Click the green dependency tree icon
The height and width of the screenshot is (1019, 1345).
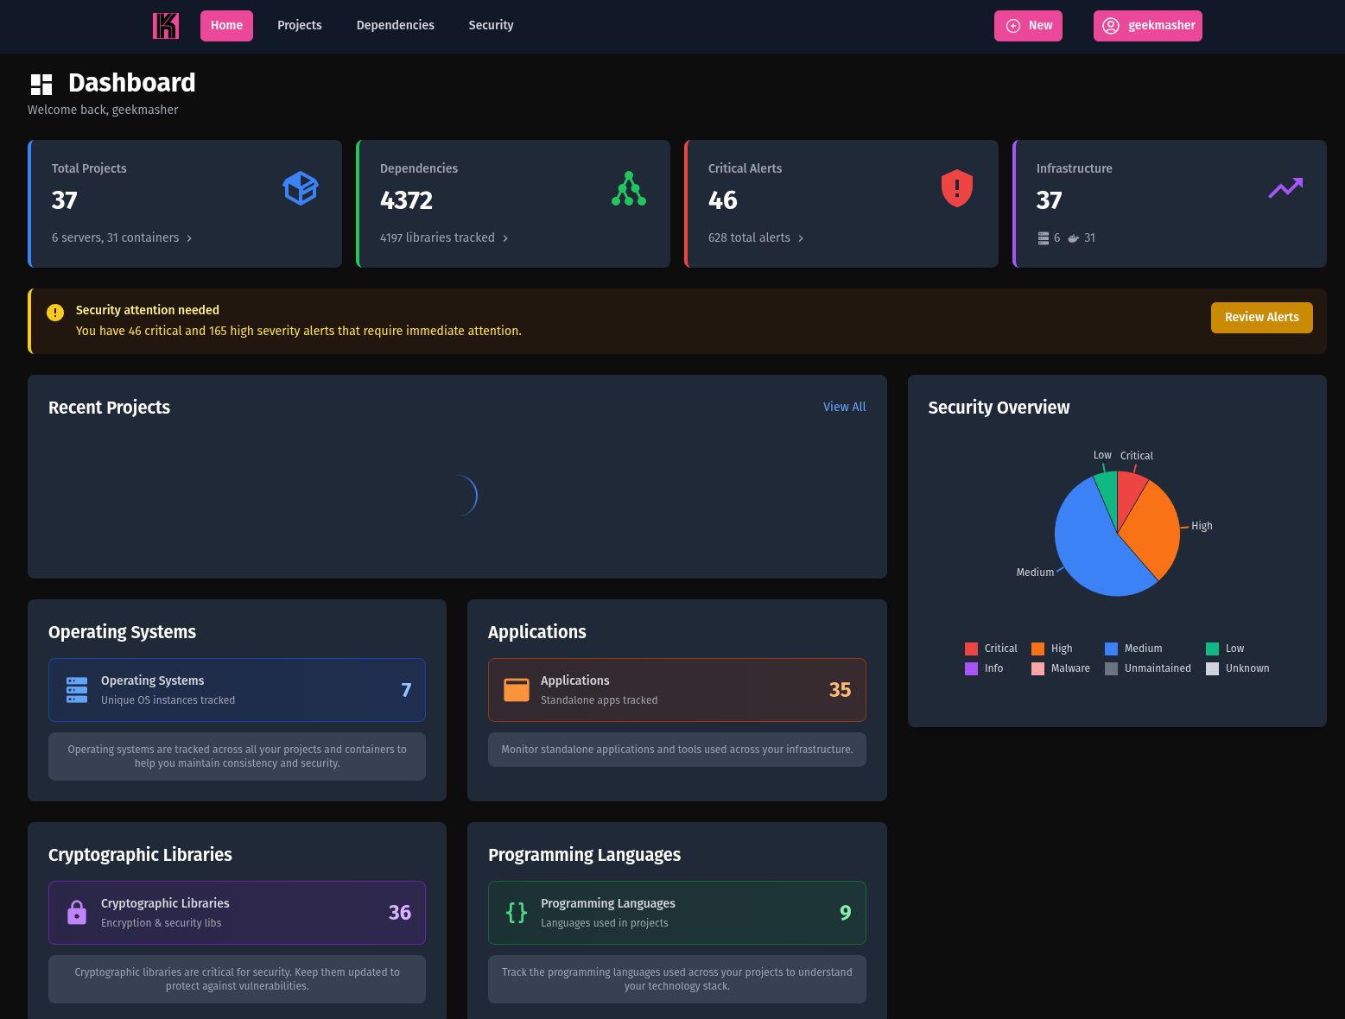[x=629, y=188]
